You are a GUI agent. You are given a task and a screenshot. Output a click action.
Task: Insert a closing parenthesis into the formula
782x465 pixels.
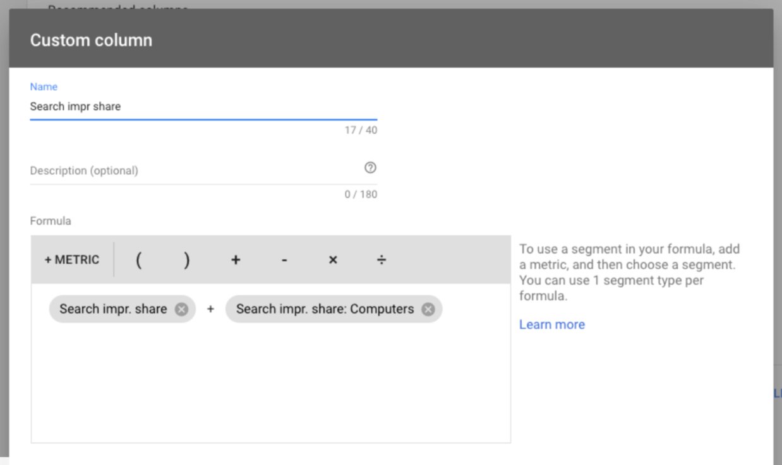pos(186,259)
